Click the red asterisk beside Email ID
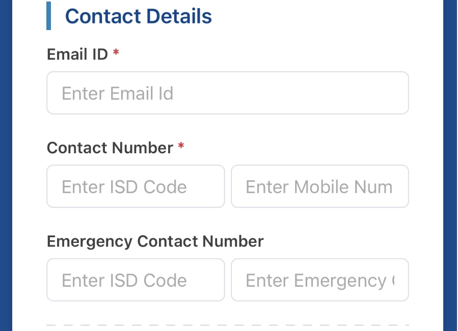Viewport: 458px width, 331px height. click(116, 52)
